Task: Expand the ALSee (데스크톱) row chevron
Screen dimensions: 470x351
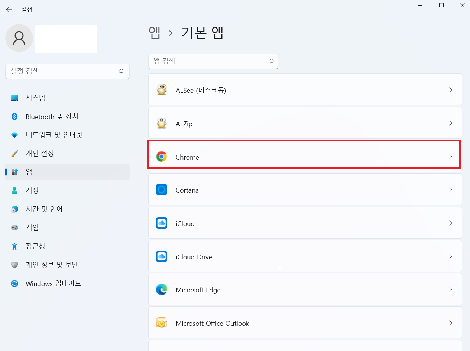Action: [x=451, y=90]
